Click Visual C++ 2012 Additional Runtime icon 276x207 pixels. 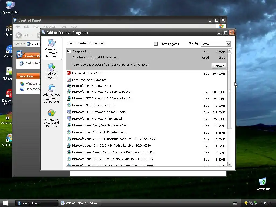click(x=69, y=153)
